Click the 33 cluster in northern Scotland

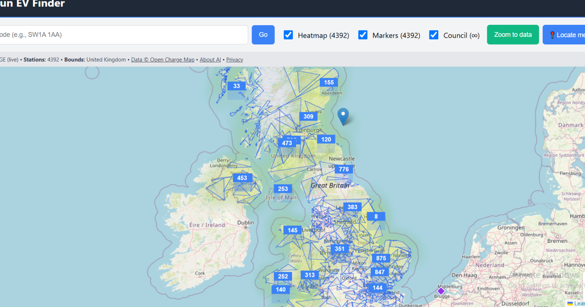(x=236, y=85)
